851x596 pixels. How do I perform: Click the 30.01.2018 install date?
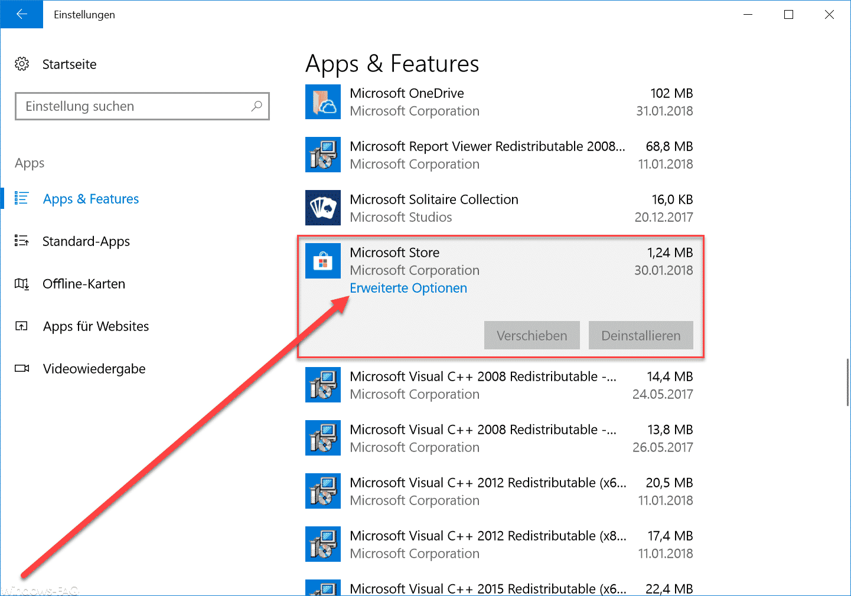664,270
